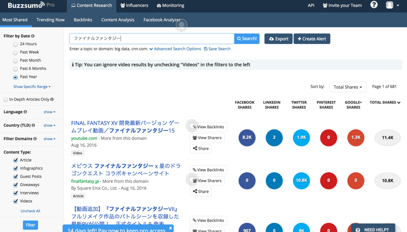407x232 pixels.
Task: Select the Past Year date filter
Action: (x=16, y=77)
